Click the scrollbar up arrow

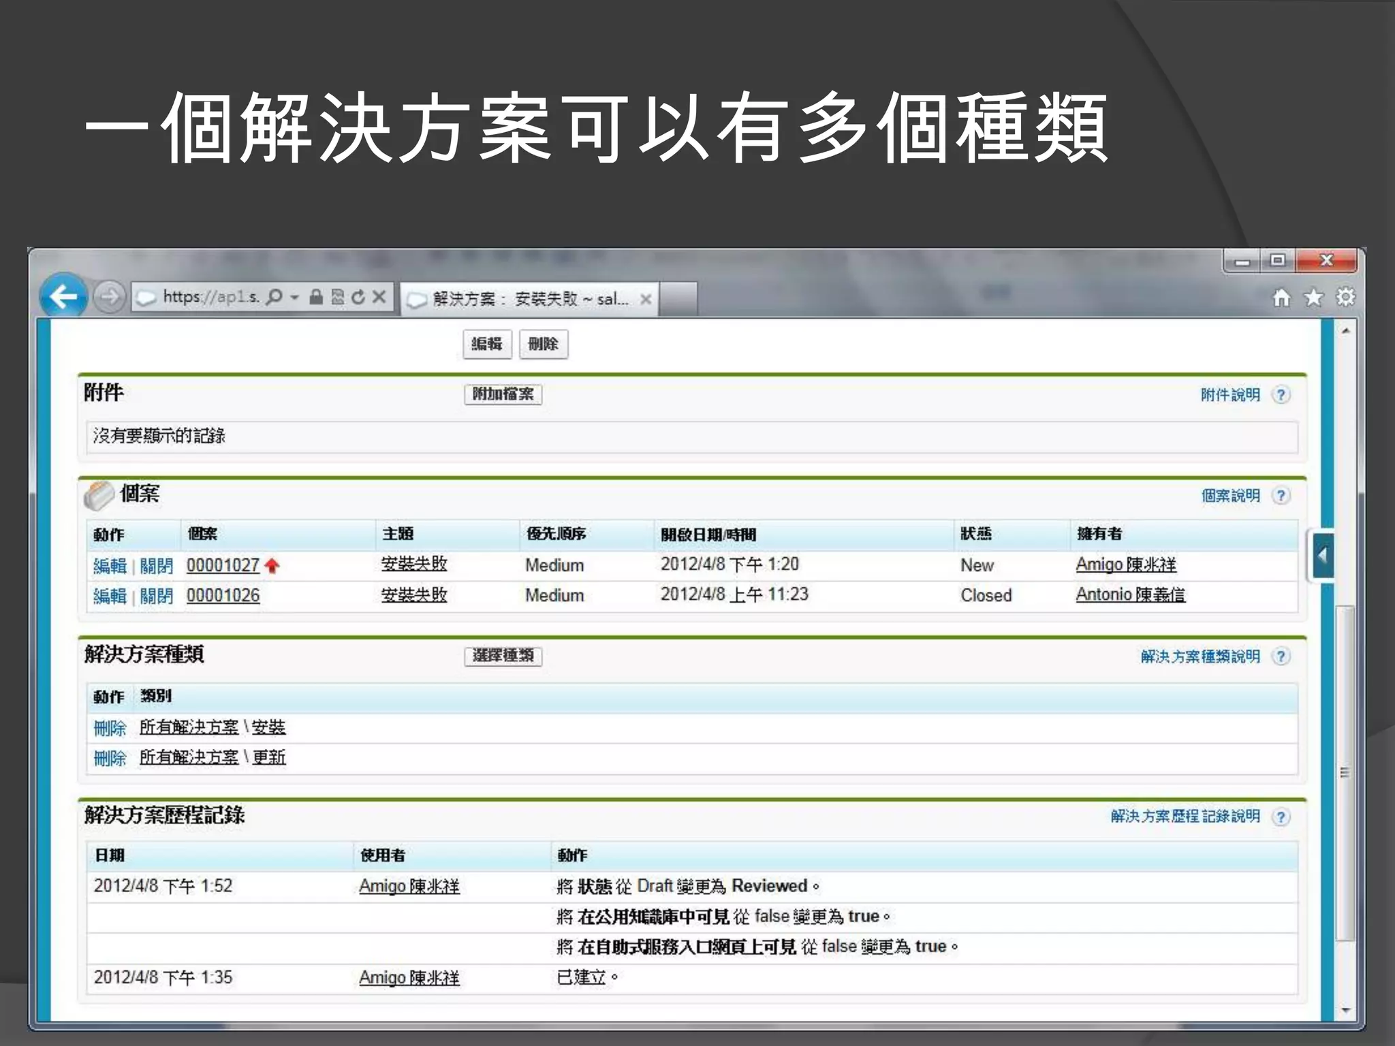[1346, 331]
